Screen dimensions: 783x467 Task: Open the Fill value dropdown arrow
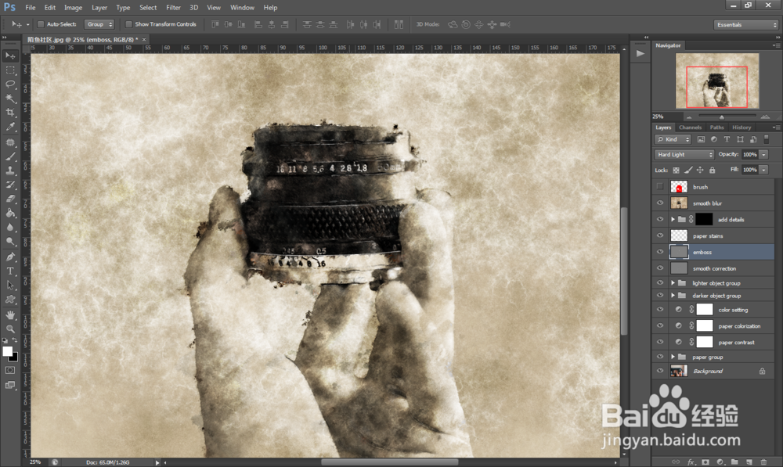tap(763, 170)
